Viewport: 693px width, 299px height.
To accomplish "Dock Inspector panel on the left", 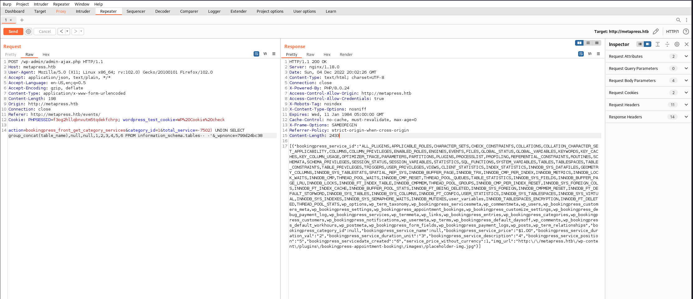I will pos(640,44).
